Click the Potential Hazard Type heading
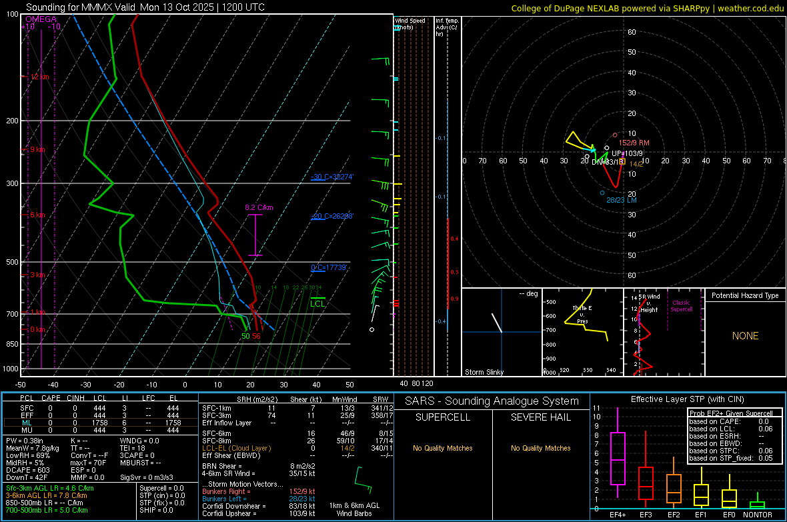787x522 pixels. (745, 295)
